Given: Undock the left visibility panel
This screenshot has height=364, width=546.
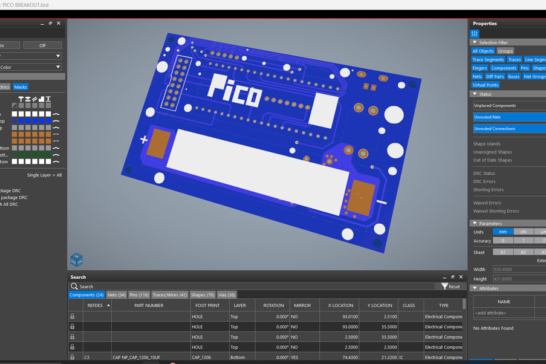Looking at the screenshot, I should click(50, 24).
